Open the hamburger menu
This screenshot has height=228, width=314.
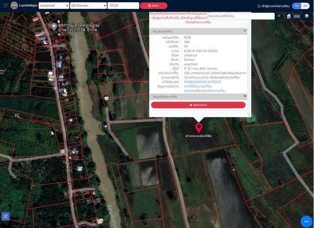pyautogui.click(x=5, y=6)
